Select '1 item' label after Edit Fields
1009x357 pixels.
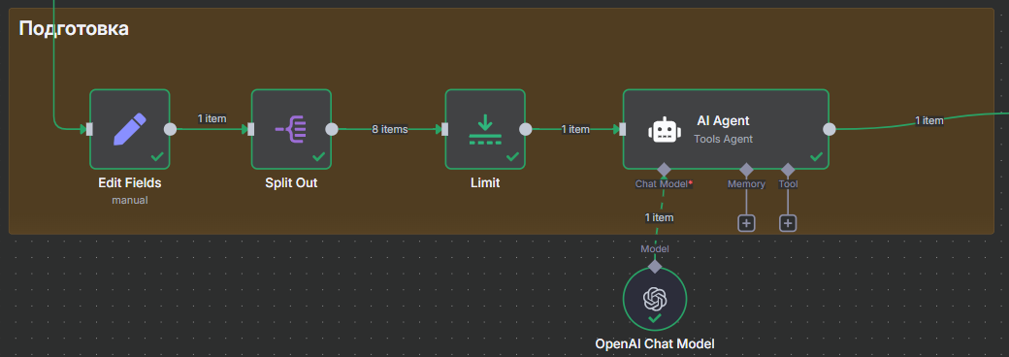[212, 118]
